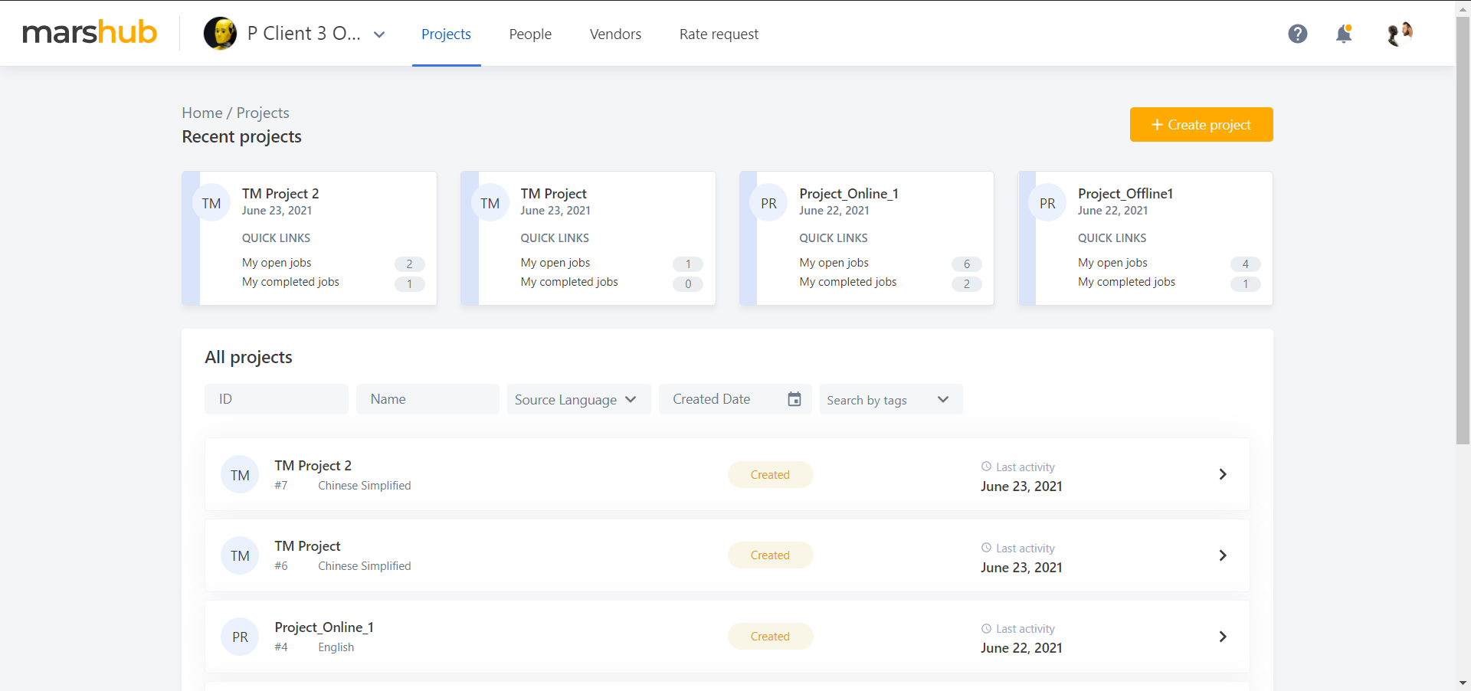Click the last activity clock icon in #4 row
Screen dimensions: 1471x691
(986, 628)
